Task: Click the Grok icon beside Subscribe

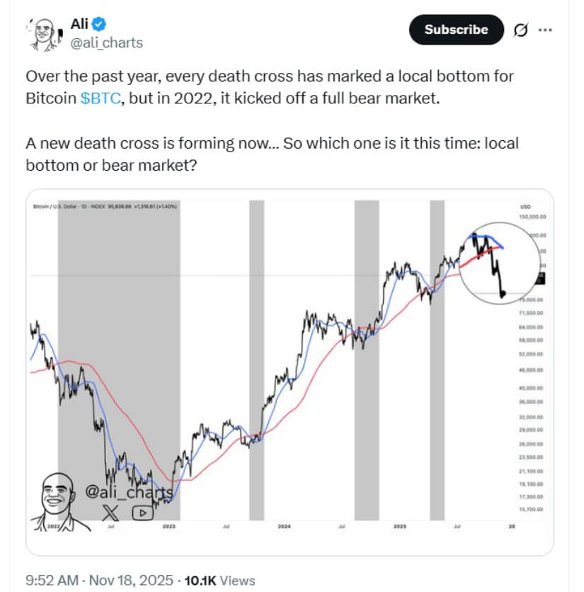Action: [519, 30]
